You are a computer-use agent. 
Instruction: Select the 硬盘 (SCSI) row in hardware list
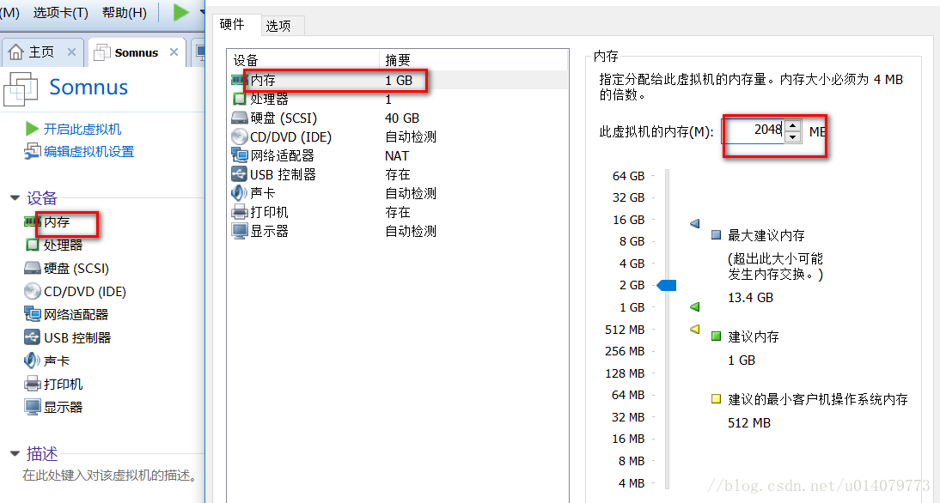coord(398,118)
